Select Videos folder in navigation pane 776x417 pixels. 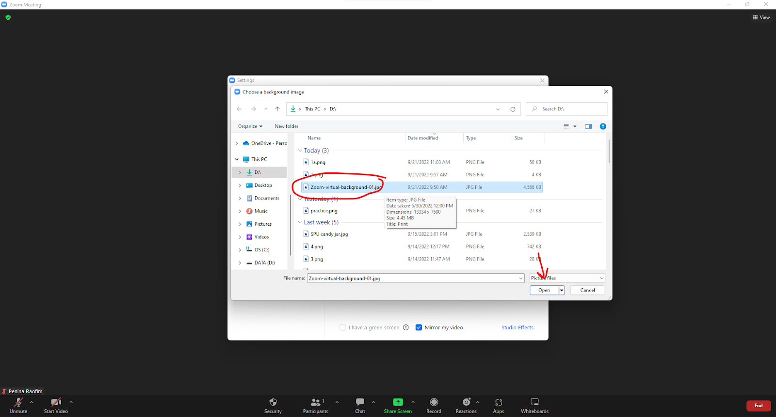pos(258,237)
